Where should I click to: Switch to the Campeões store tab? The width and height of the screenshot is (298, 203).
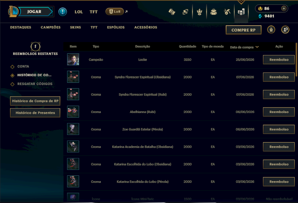point(51,27)
